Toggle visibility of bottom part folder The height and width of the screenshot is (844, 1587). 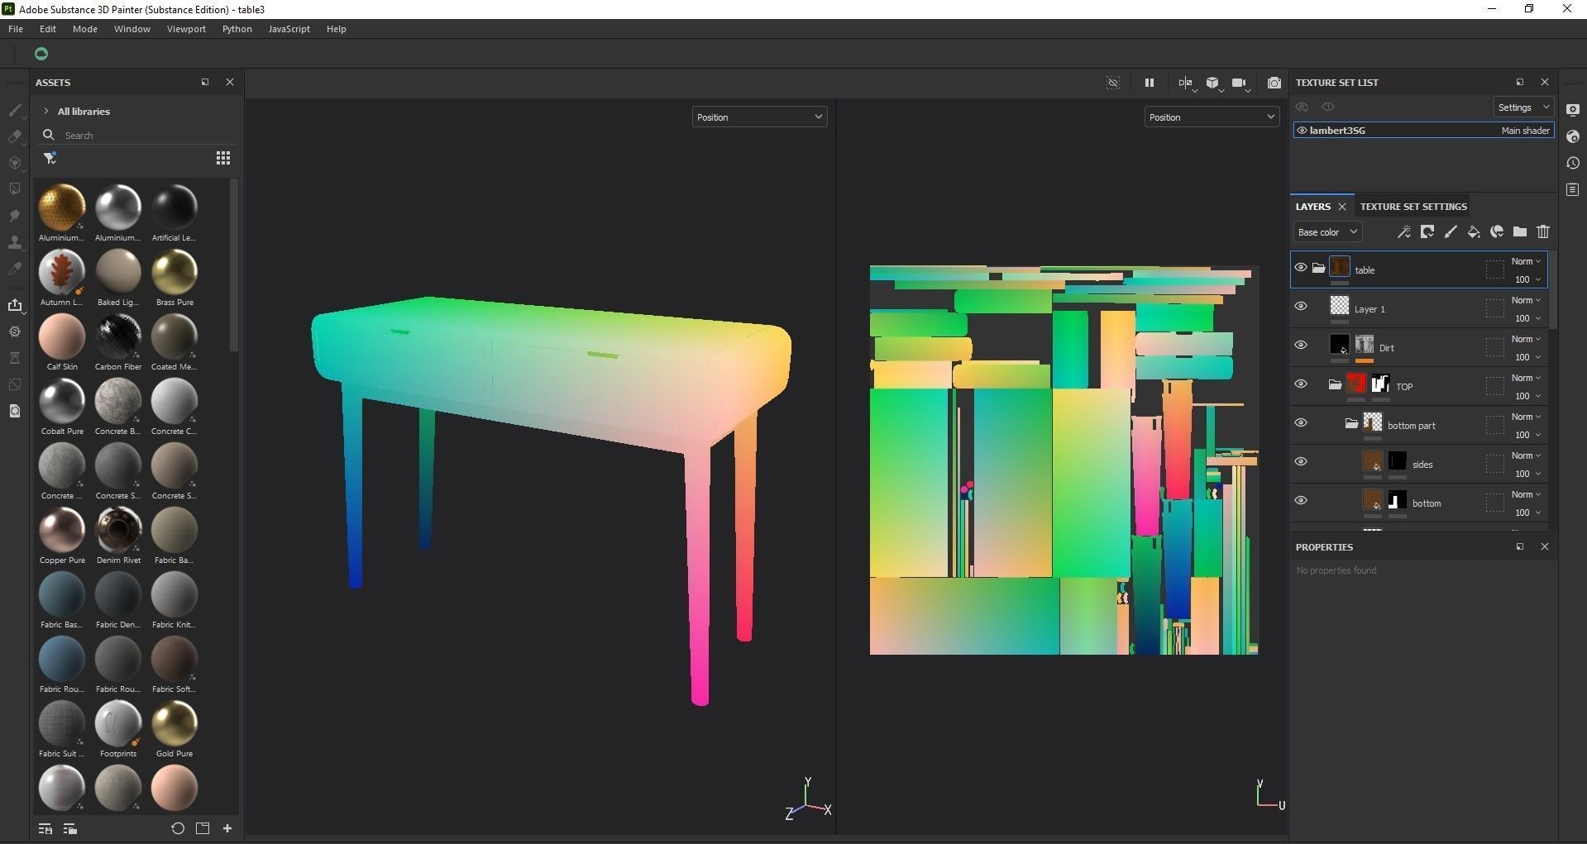click(1301, 423)
